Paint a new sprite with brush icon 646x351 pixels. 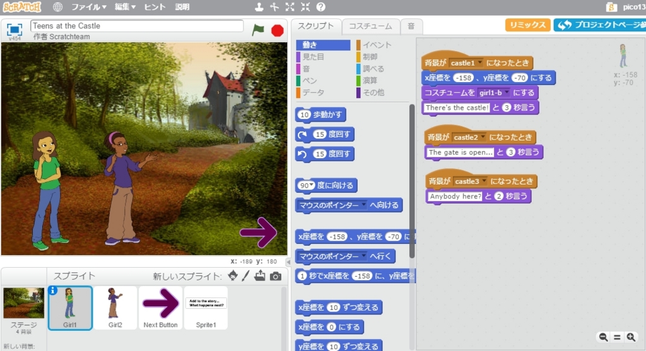point(246,276)
